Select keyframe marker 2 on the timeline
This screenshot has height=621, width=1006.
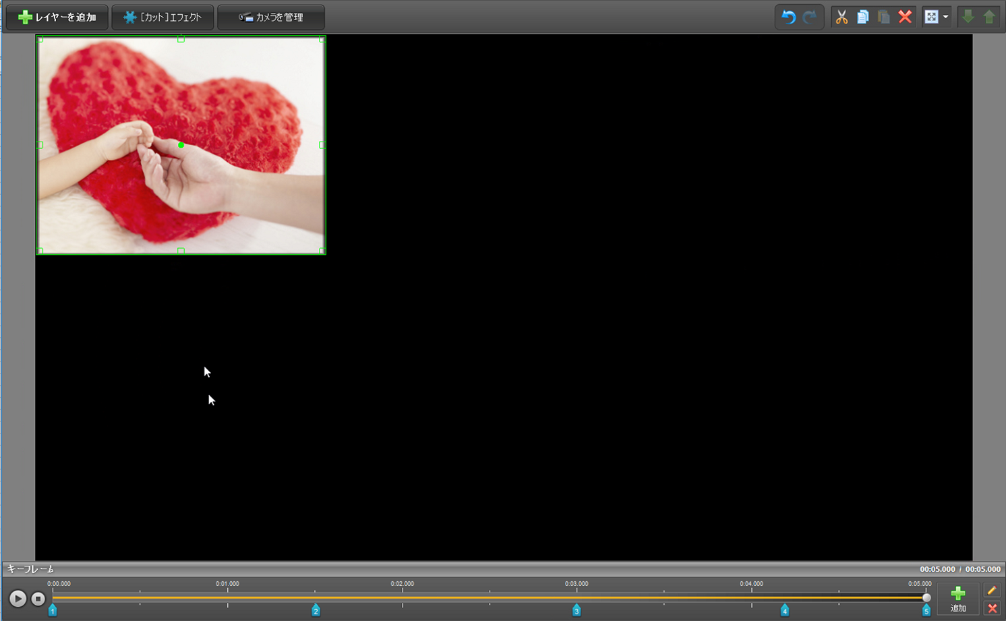tap(316, 610)
